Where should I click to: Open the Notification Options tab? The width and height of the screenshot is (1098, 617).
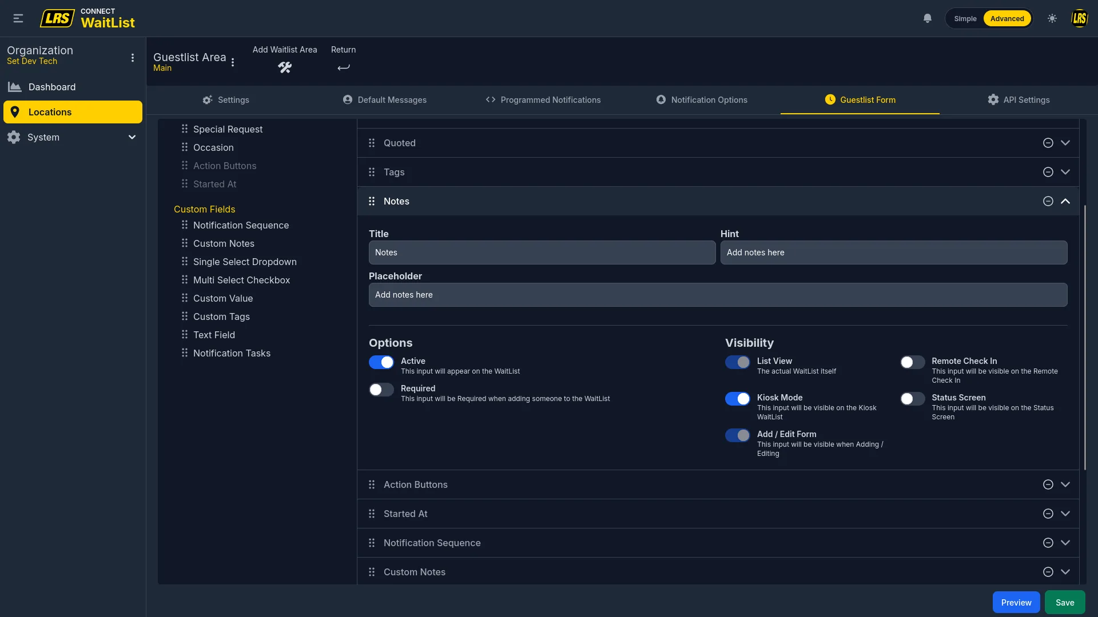tap(701, 100)
